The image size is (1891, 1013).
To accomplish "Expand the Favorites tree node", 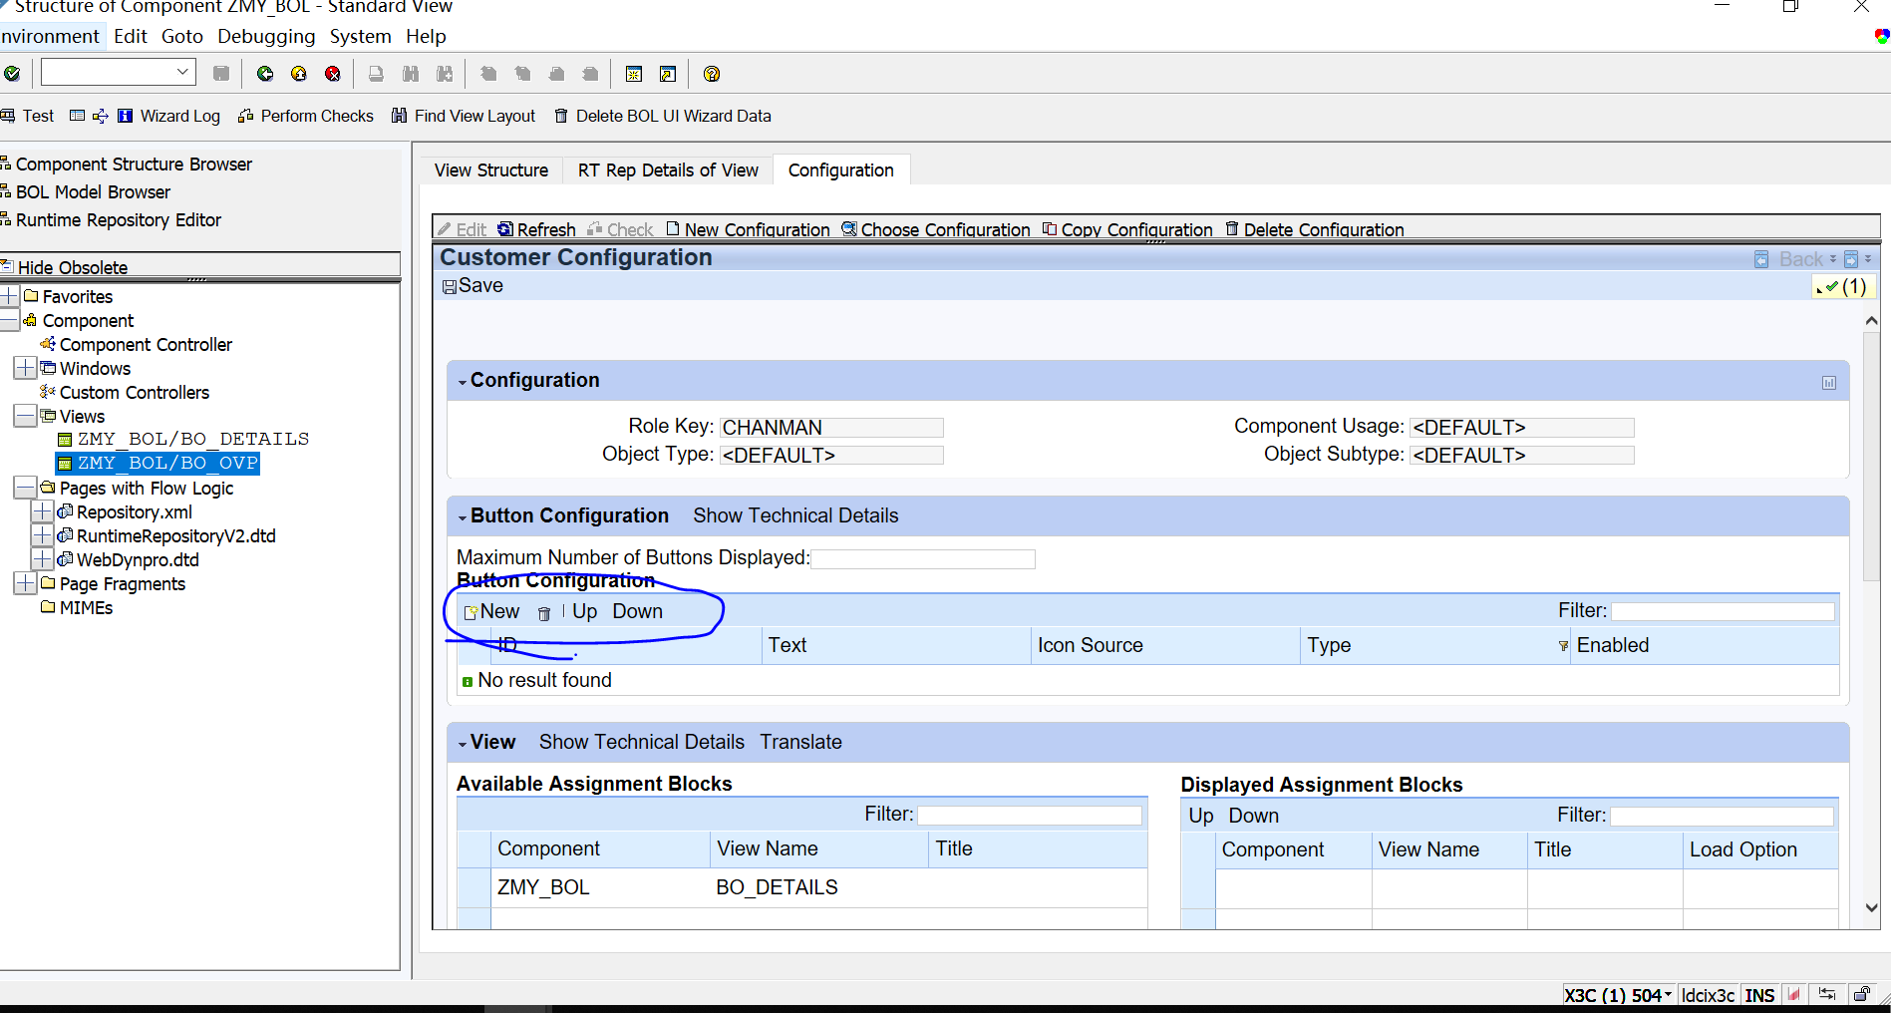I will tap(10, 296).
